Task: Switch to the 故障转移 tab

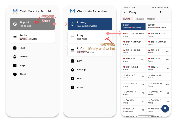Action: [151, 19]
